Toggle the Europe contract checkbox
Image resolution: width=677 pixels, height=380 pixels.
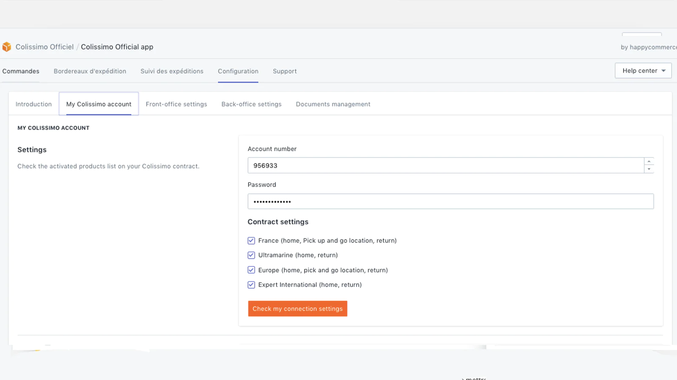251,270
